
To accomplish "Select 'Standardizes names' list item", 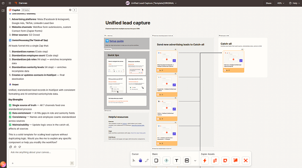I will (x=23, y=52).
